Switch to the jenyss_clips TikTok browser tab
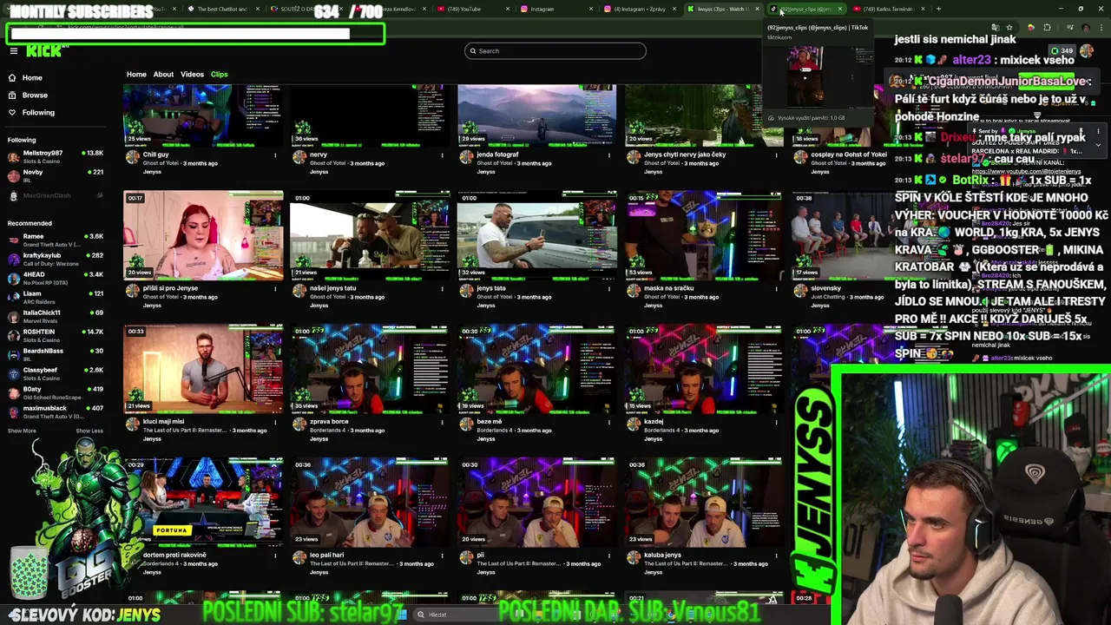1111x625 pixels. pos(807,9)
